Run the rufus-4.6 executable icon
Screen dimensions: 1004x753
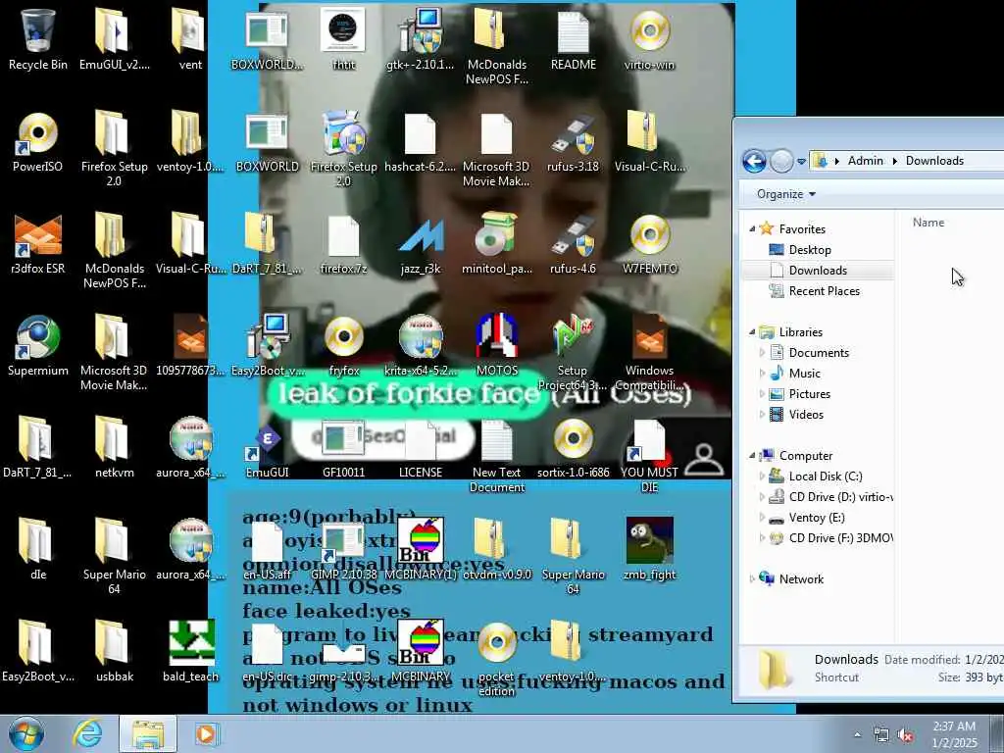pos(573,244)
